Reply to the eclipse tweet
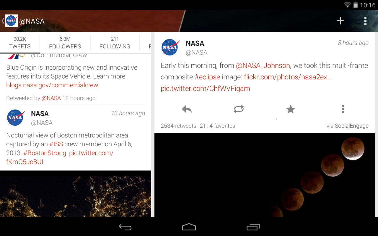This screenshot has height=236, width=378. click(x=187, y=109)
